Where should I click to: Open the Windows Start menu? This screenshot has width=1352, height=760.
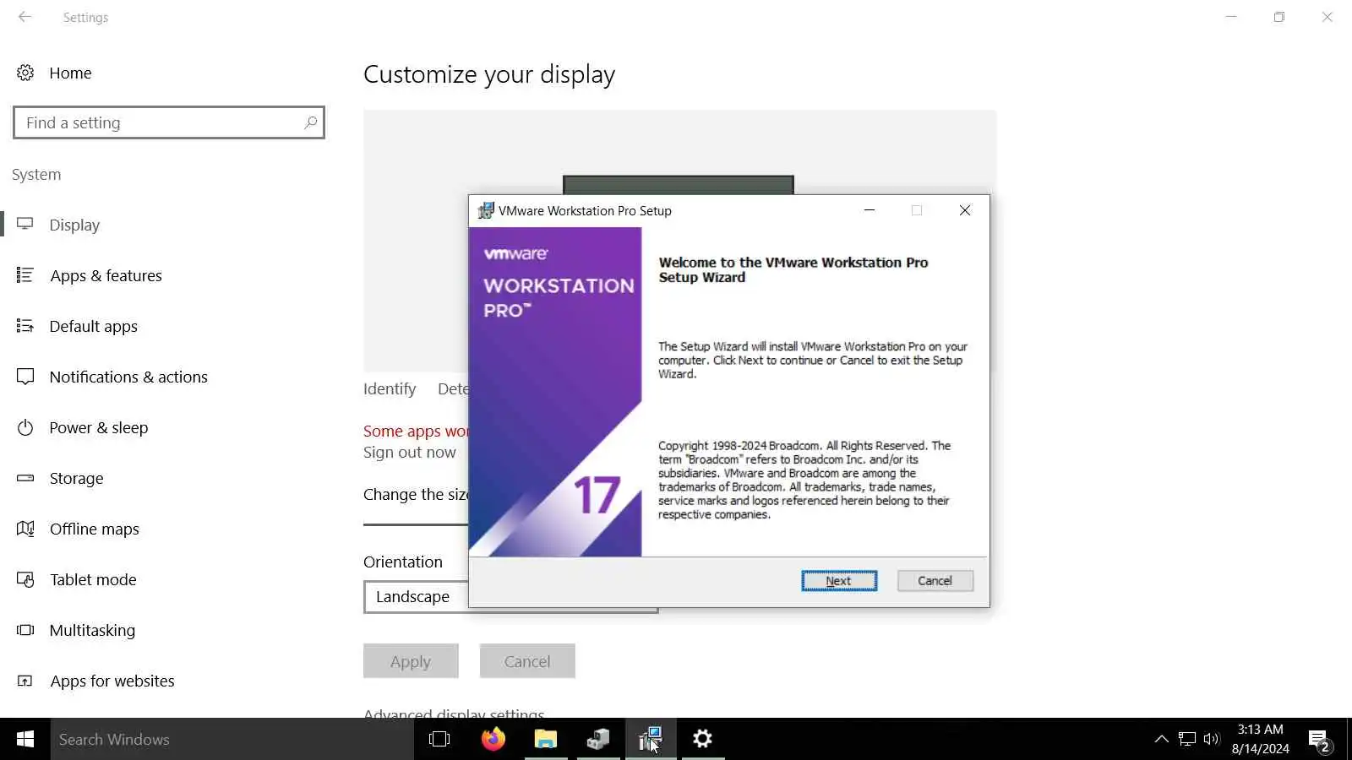pyautogui.click(x=25, y=739)
